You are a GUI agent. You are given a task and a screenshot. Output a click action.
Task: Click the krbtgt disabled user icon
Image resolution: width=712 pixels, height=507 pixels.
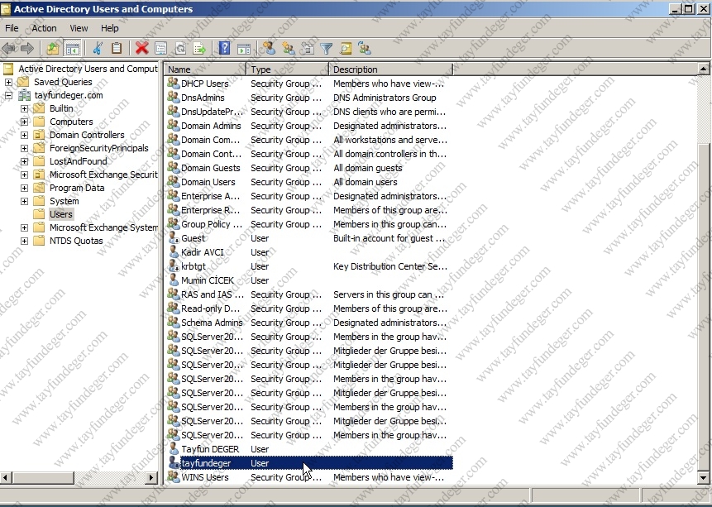(x=174, y=266)
